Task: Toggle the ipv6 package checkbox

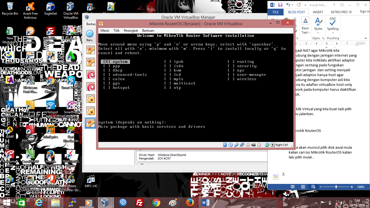Action: (167, 62)
